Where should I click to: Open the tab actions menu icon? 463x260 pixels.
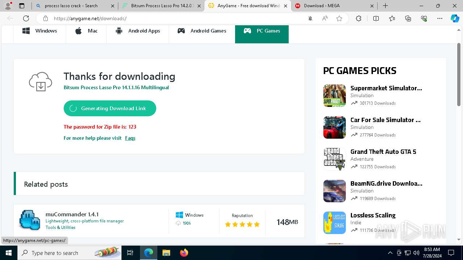(x=22, y=6)
